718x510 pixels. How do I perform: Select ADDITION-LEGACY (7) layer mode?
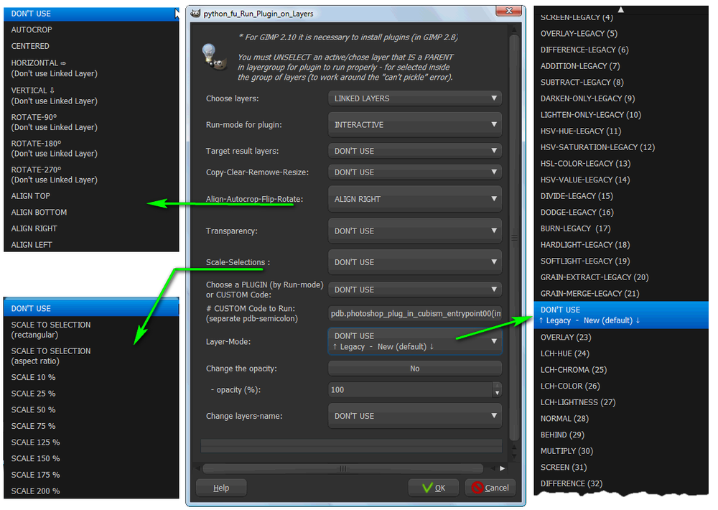(621, 66)
